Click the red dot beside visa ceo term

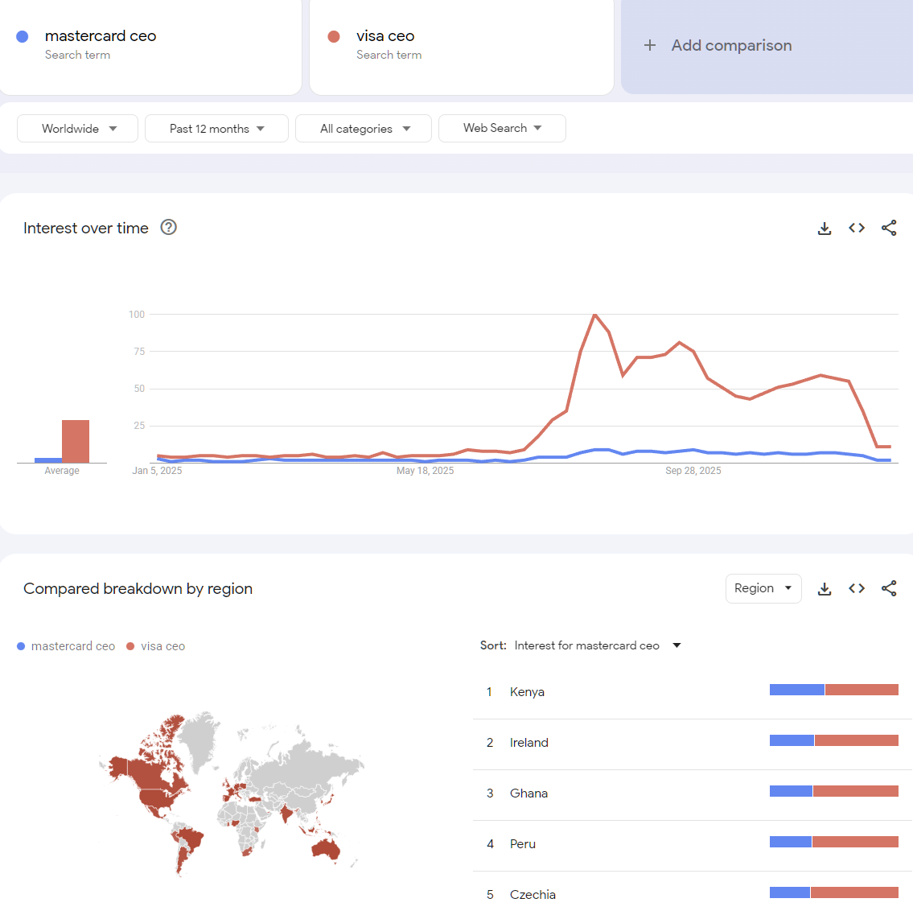click(x=334, y=37)
